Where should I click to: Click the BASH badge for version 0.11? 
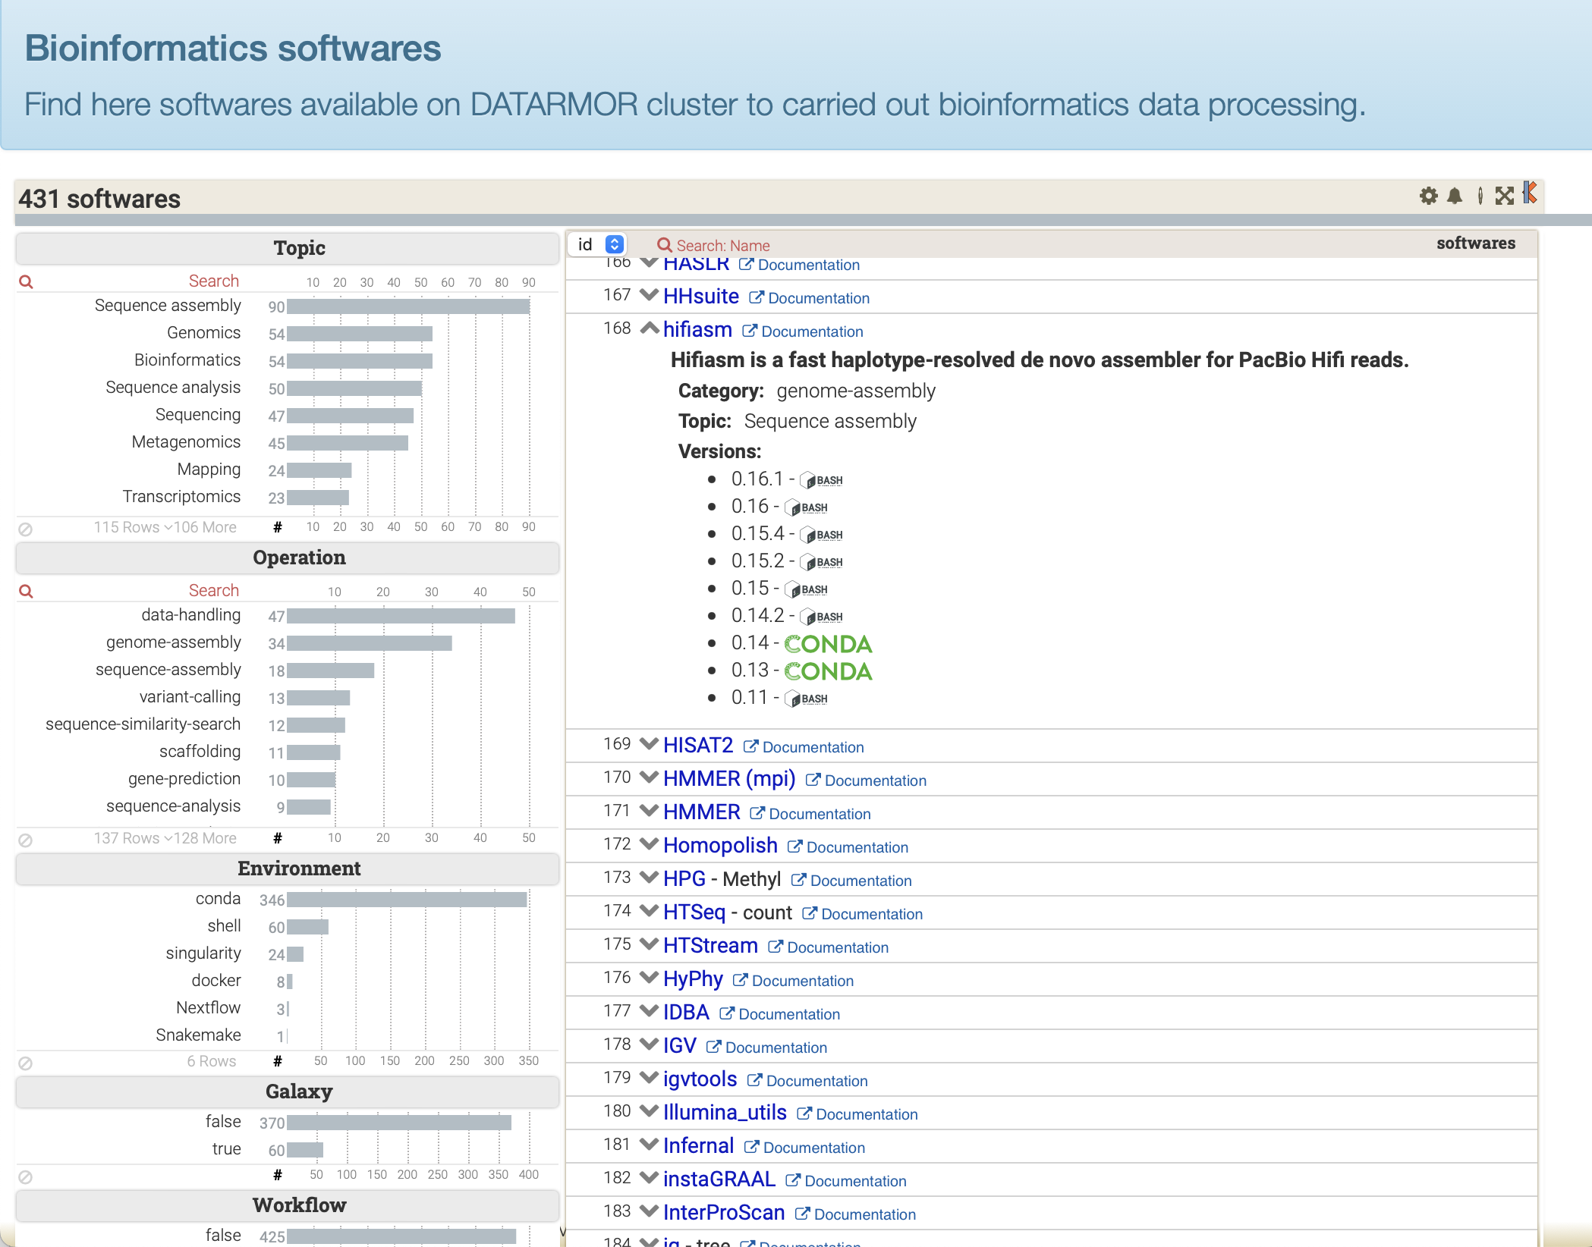click(x=806, y=699)
